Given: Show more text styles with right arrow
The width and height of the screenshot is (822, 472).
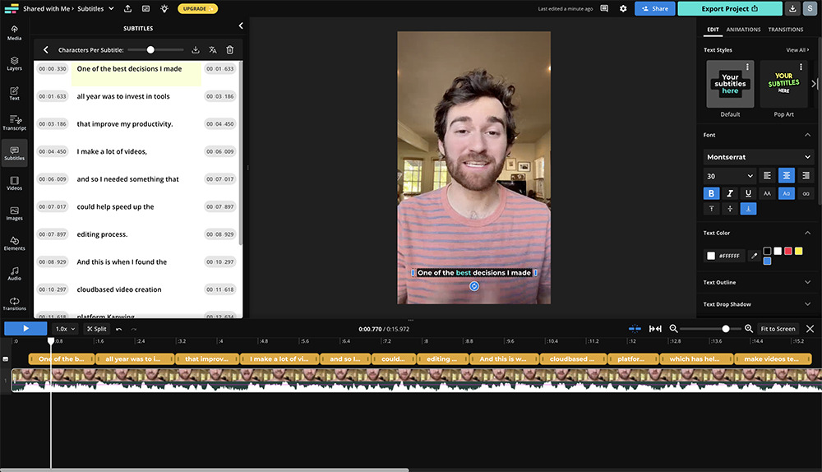Looking at the screenshot, I should click(814, 83).
